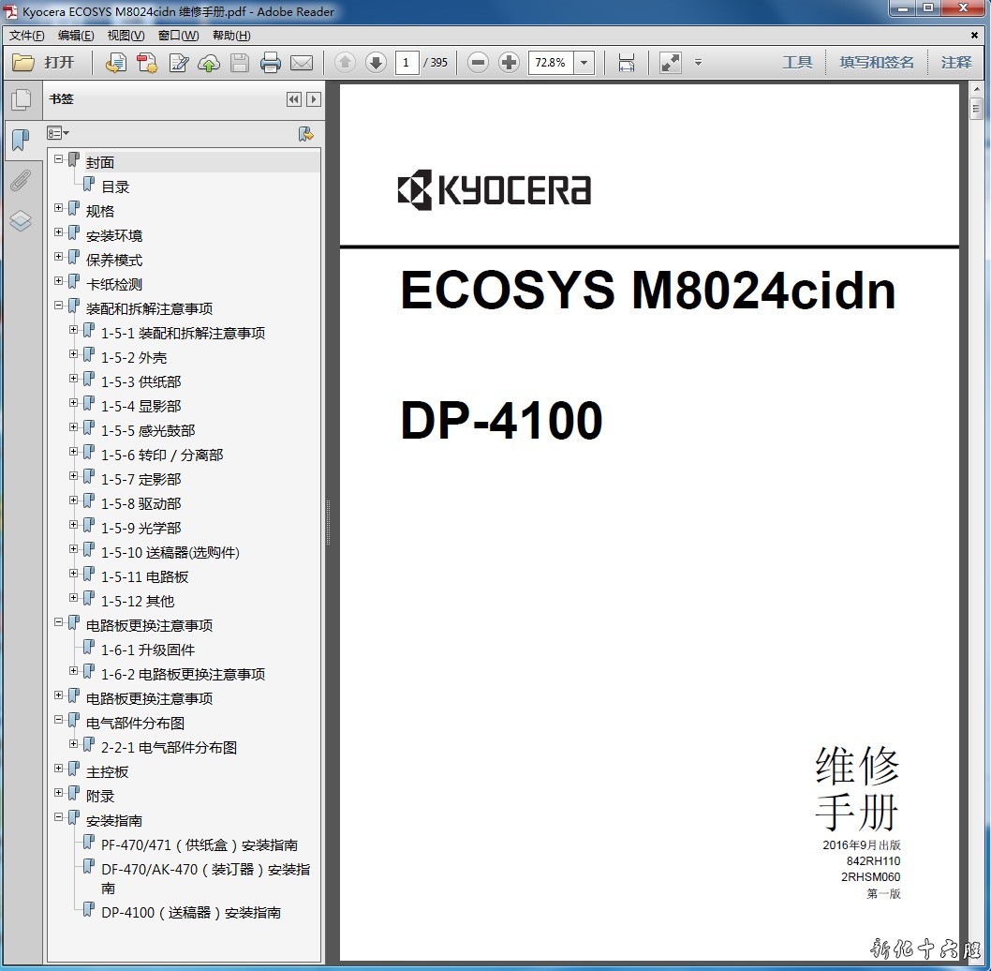The image size is (991, 971).
Task: Click the fit width scrolling icon
Action: 627,63
